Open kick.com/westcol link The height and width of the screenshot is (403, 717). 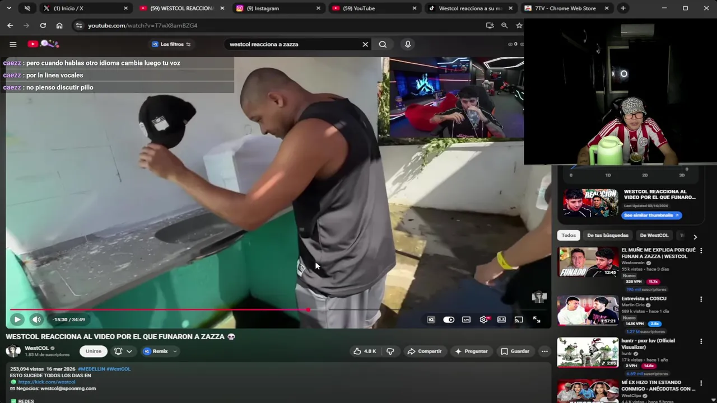[x=46, y=382]
